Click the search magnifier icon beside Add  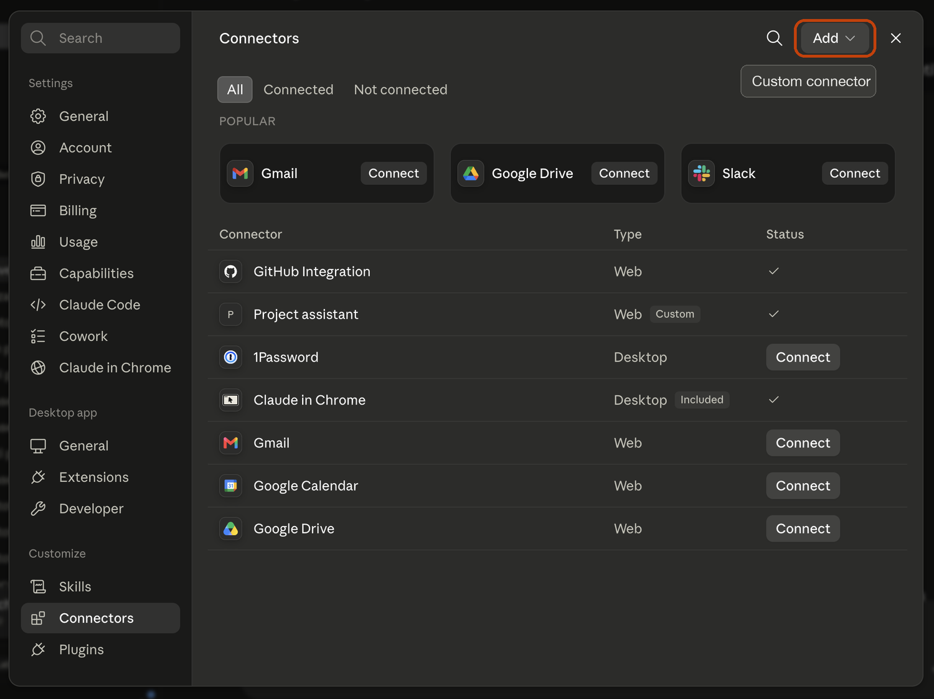pyautogui.click(x=774, y=38)
